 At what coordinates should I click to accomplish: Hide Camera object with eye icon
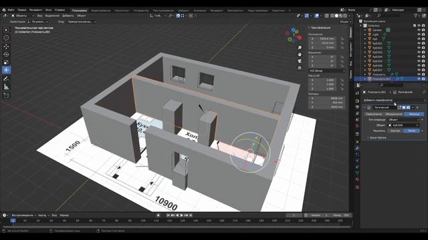[x=419, y=30]
